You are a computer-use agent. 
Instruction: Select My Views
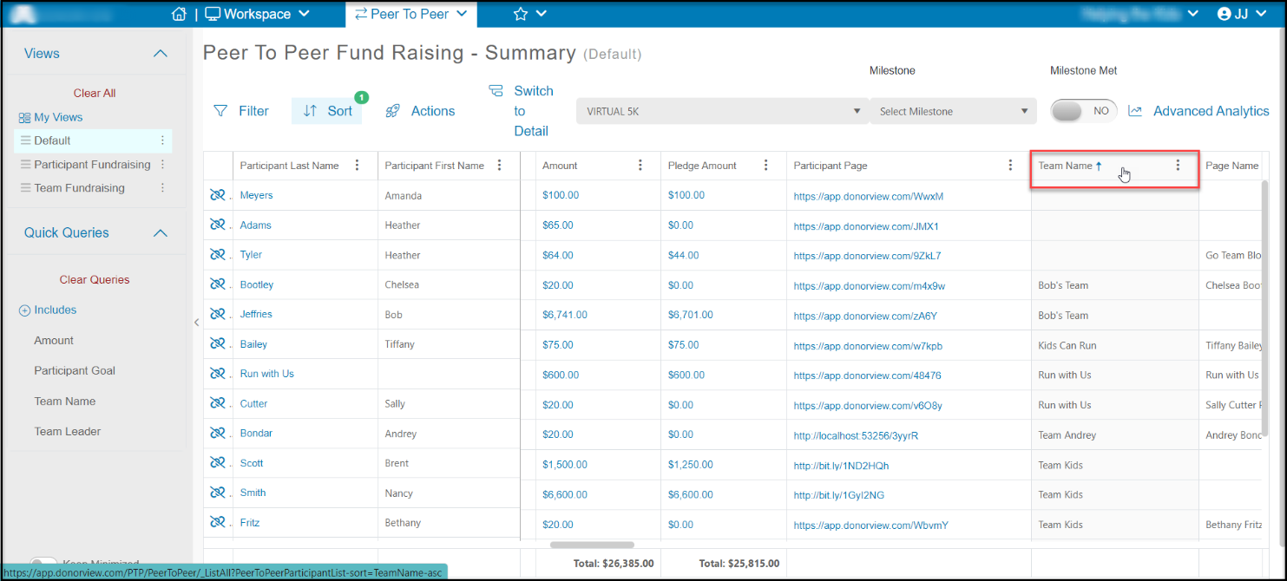(50, 117)
